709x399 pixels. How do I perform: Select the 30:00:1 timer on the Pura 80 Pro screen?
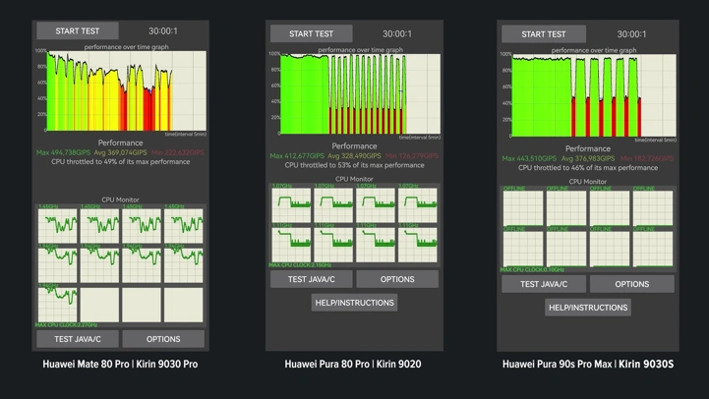click(x=397, y=33)
